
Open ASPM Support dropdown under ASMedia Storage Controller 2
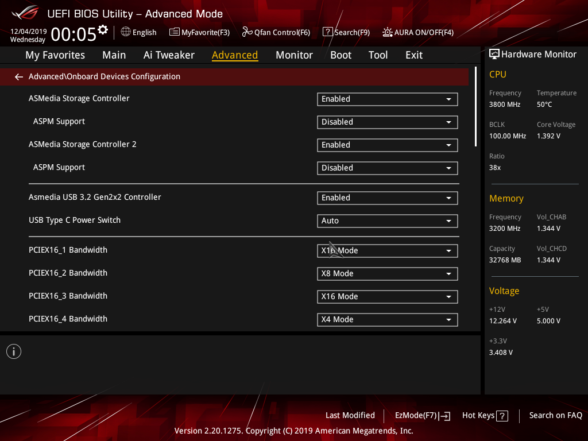388,168
